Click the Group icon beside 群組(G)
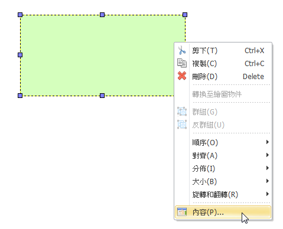The height and width of the screenshot is (229, 283). (182, 112)
